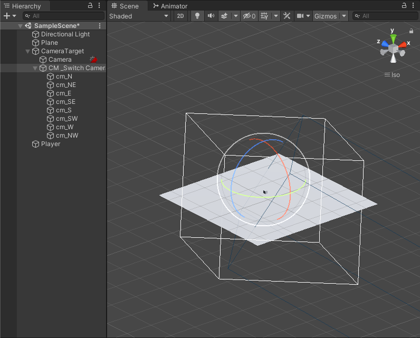
Task: Toggle scene audio speaker icon
Action: (x=211, y=16)
